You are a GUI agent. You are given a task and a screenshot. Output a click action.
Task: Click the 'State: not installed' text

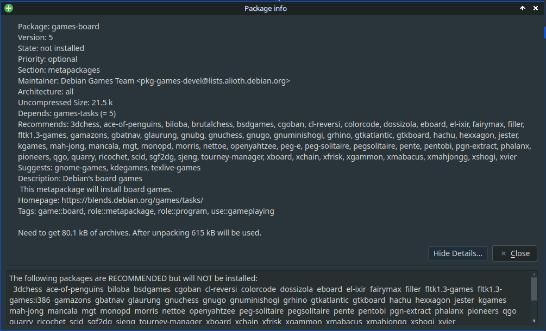click(51, 48)
